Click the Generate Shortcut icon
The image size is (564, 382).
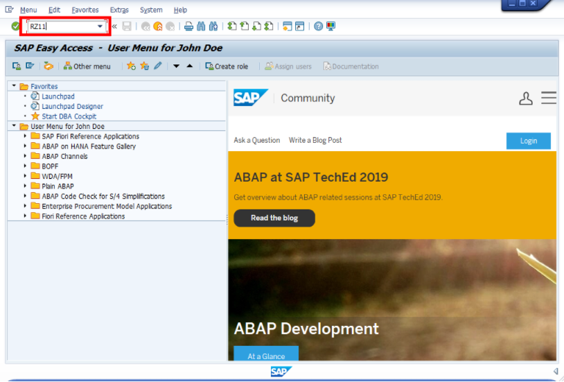click(299, 26)
